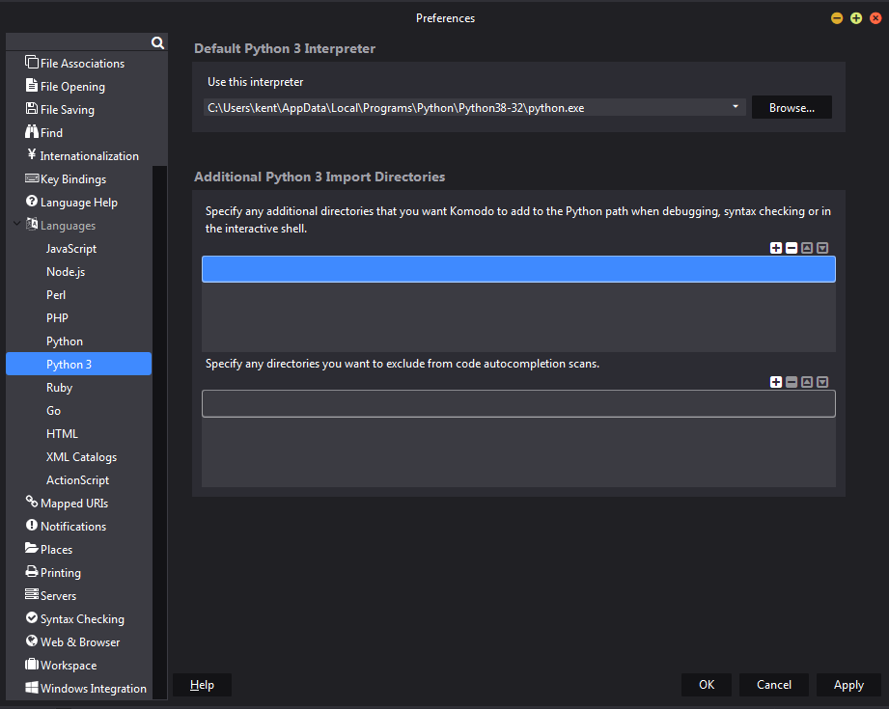This screenshot has width=889, height=709.
Task: Remove the selected import directory entry
Action: (792, 248)
